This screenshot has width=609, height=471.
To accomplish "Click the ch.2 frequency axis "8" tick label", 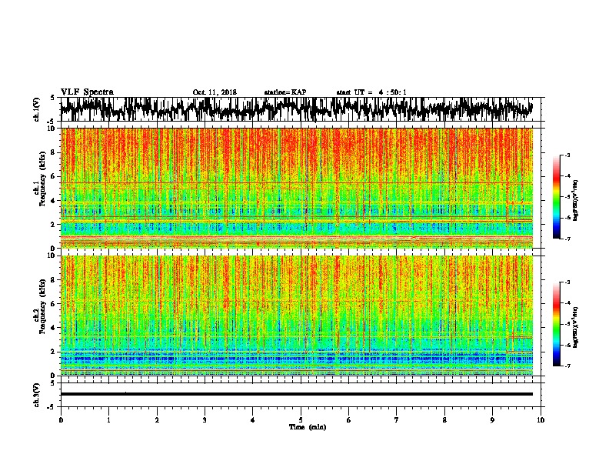I will pyautogui.click(x=53, y=280).
